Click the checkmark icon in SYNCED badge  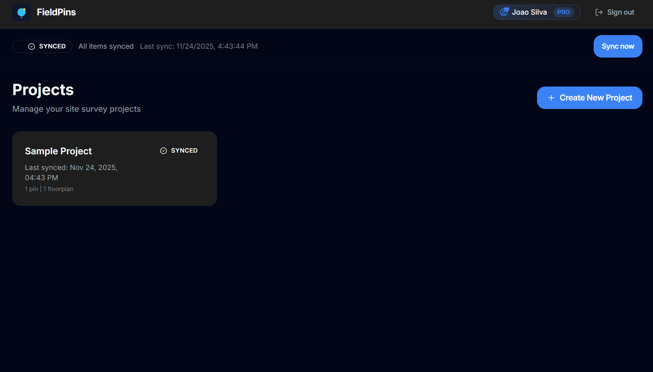tap(31, 46)
